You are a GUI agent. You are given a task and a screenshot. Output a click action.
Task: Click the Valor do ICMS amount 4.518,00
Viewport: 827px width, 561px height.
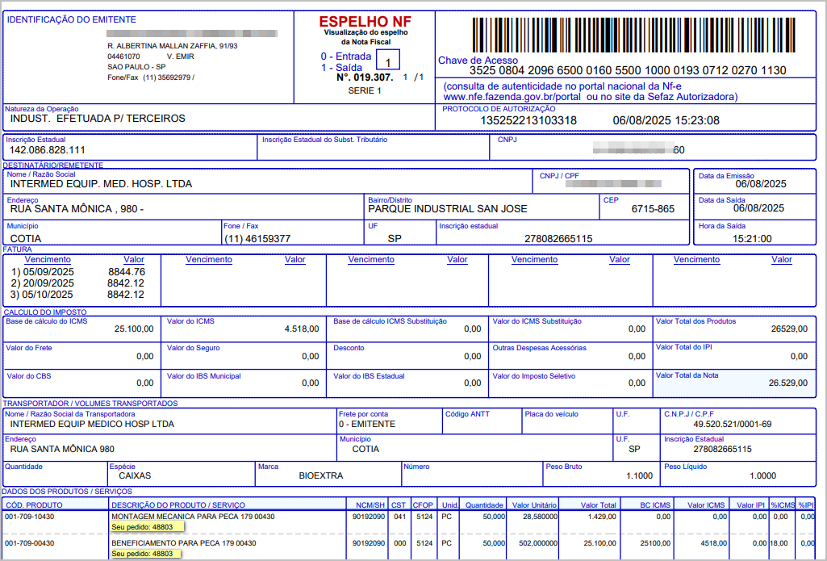303,329
